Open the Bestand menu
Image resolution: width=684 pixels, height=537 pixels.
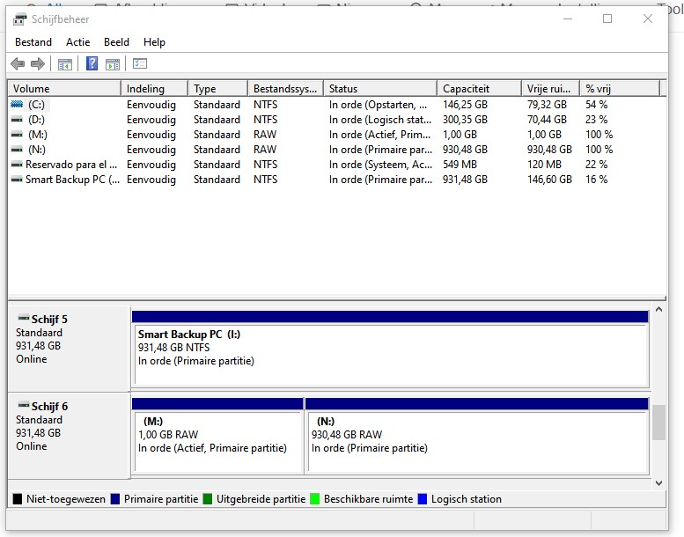pos(33,42)
